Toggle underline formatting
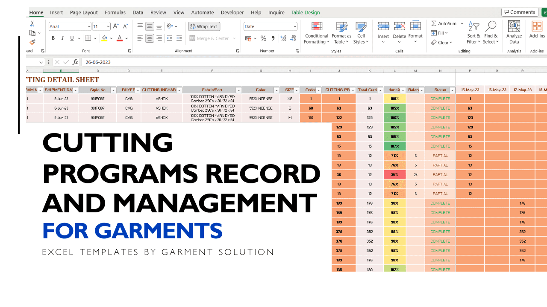 coord(71,38)
